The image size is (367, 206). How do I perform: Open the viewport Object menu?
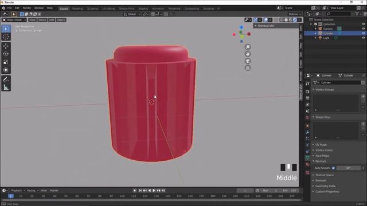[x=61, y=20]
